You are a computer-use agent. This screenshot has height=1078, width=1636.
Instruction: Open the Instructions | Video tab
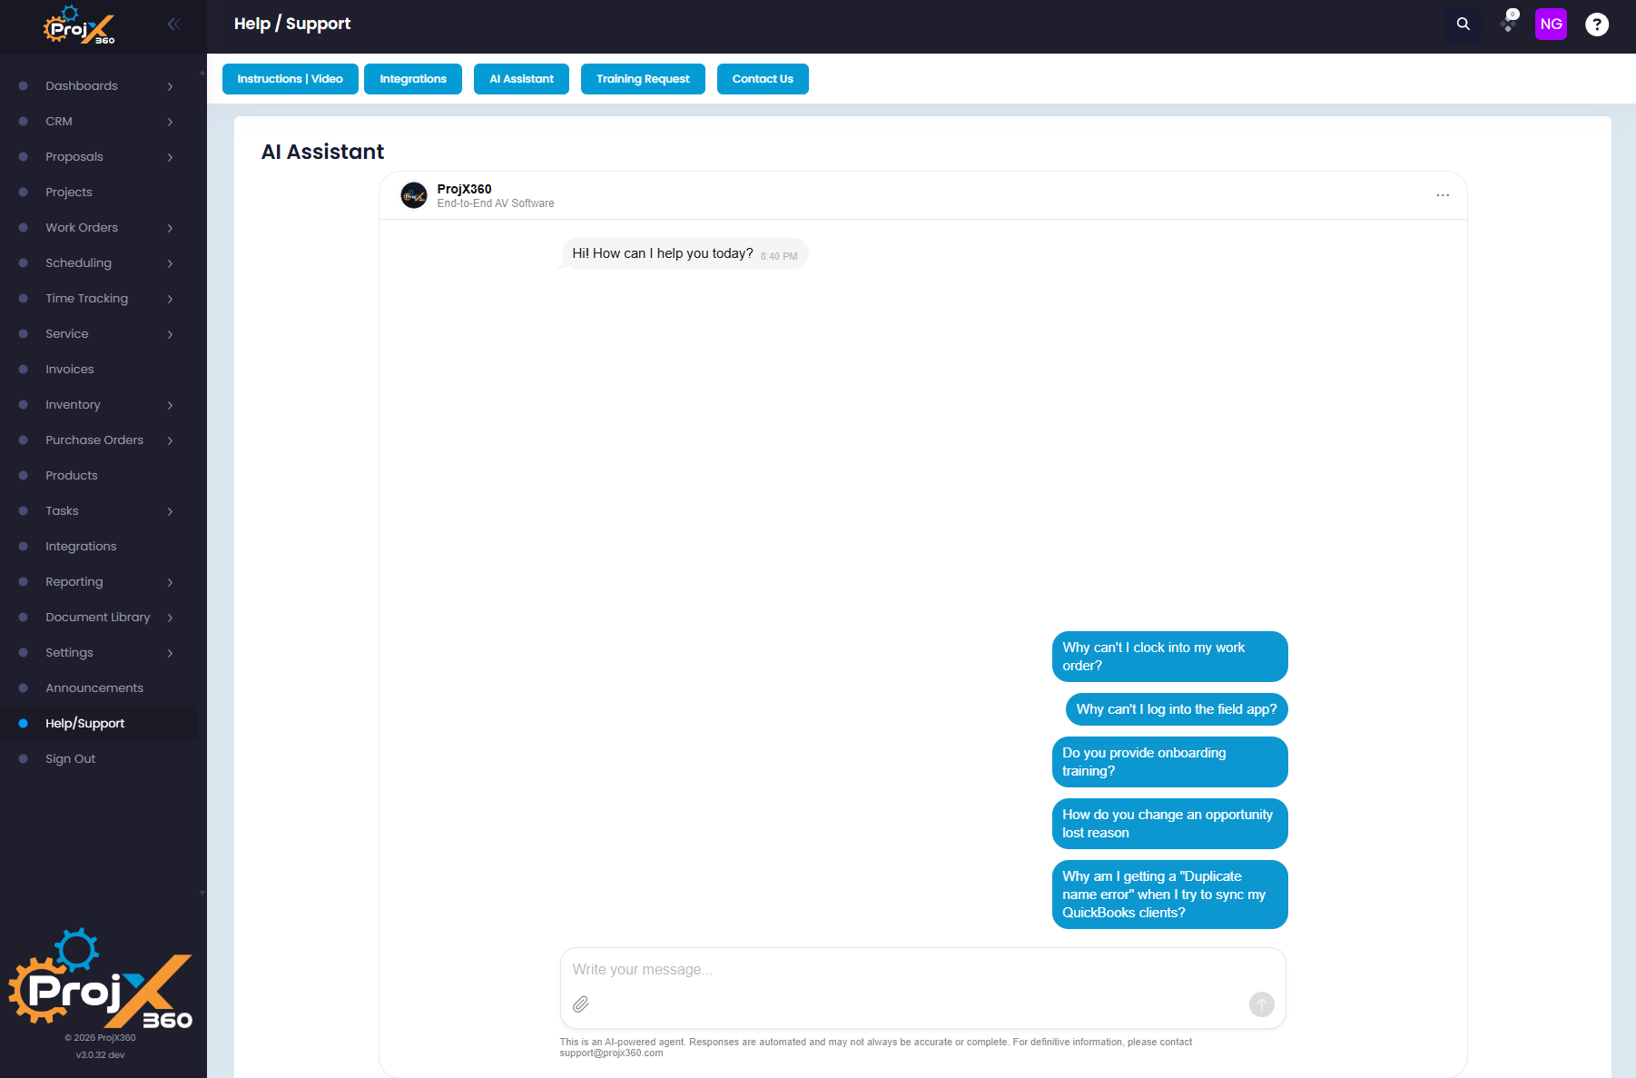coord(291,79)
